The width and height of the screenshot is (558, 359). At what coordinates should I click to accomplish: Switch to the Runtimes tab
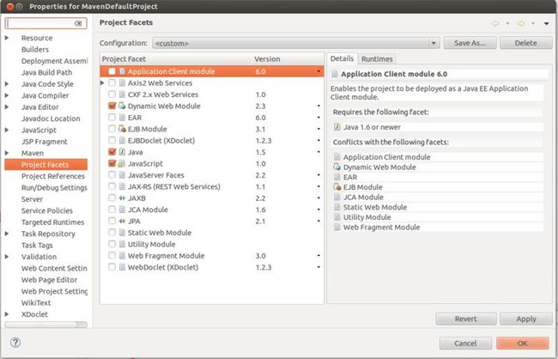[377, 59]
